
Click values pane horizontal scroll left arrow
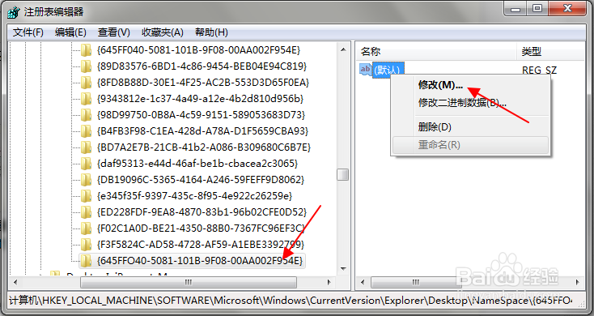click(x=363, y=282)
